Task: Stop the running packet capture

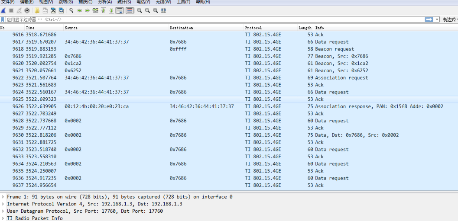Action: click(x=11, y=11)
